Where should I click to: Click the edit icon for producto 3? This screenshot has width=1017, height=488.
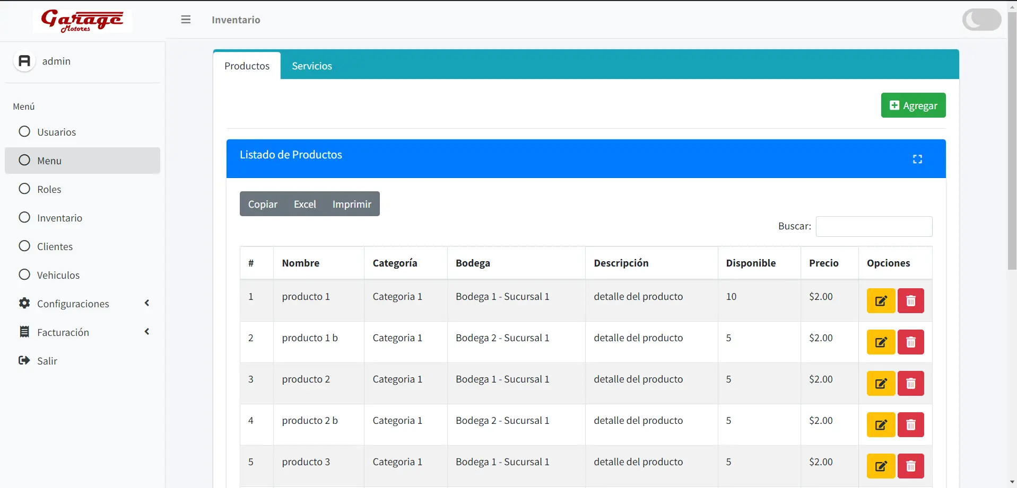[x=881, y=466]
